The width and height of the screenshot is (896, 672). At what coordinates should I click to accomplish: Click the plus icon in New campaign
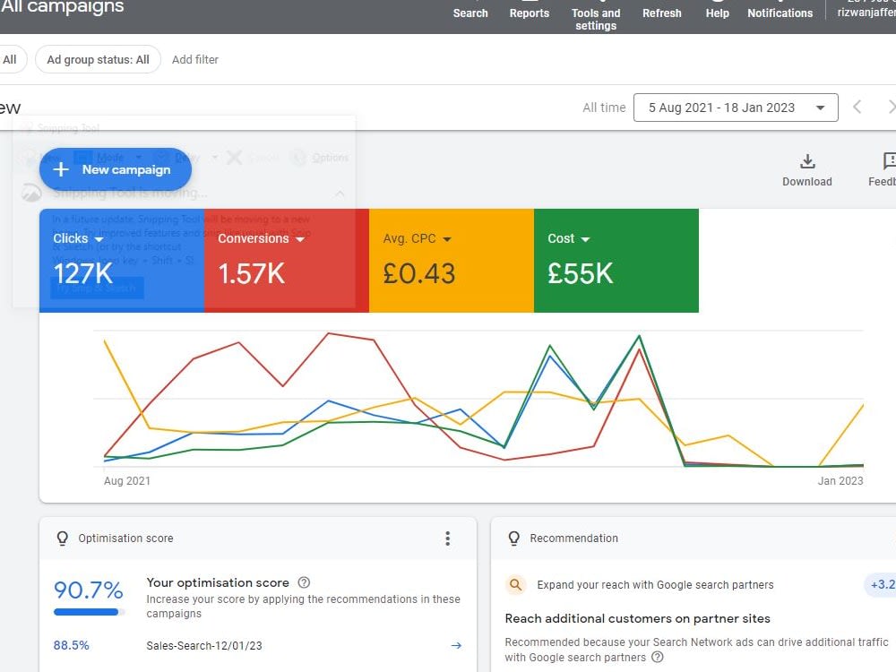[61, 169]
